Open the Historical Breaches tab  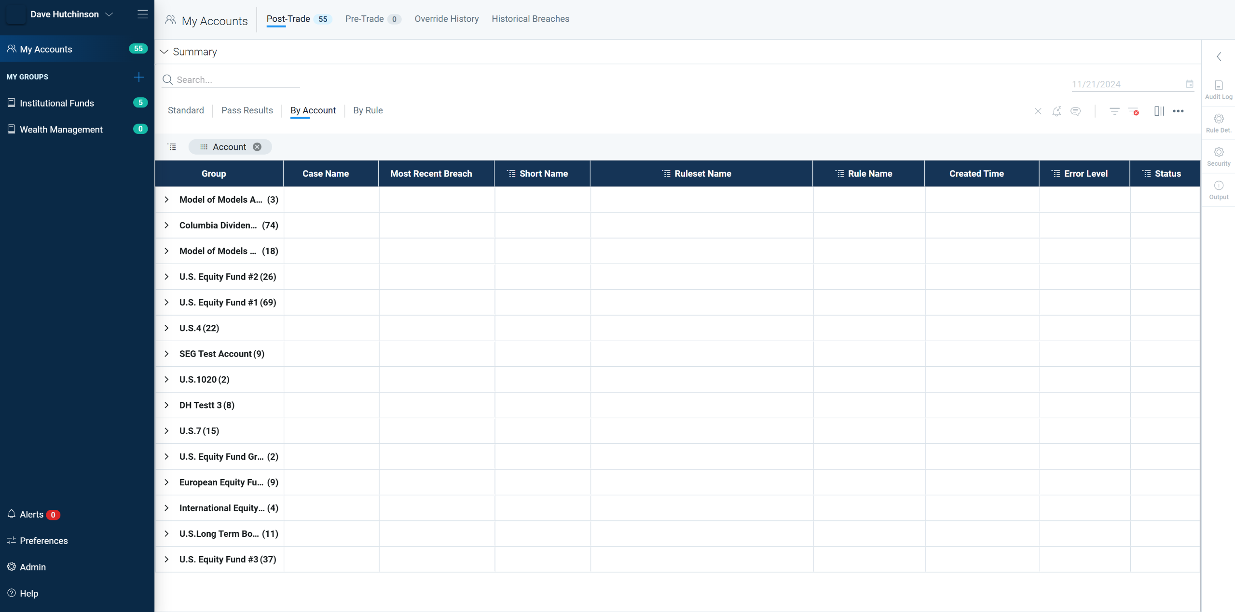pos(530,19)
